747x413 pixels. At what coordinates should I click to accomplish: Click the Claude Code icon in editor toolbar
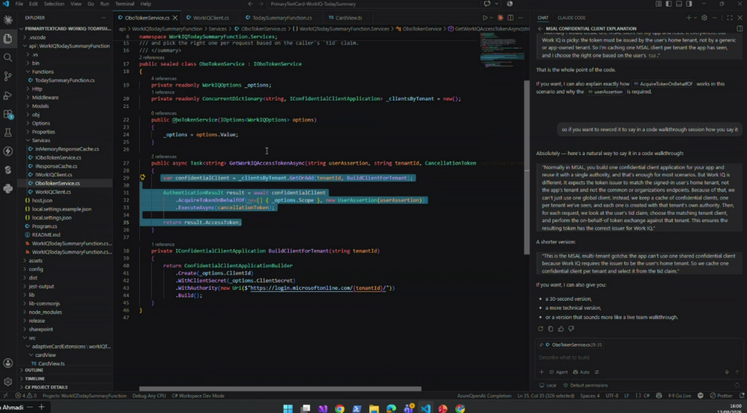(500, 17)
